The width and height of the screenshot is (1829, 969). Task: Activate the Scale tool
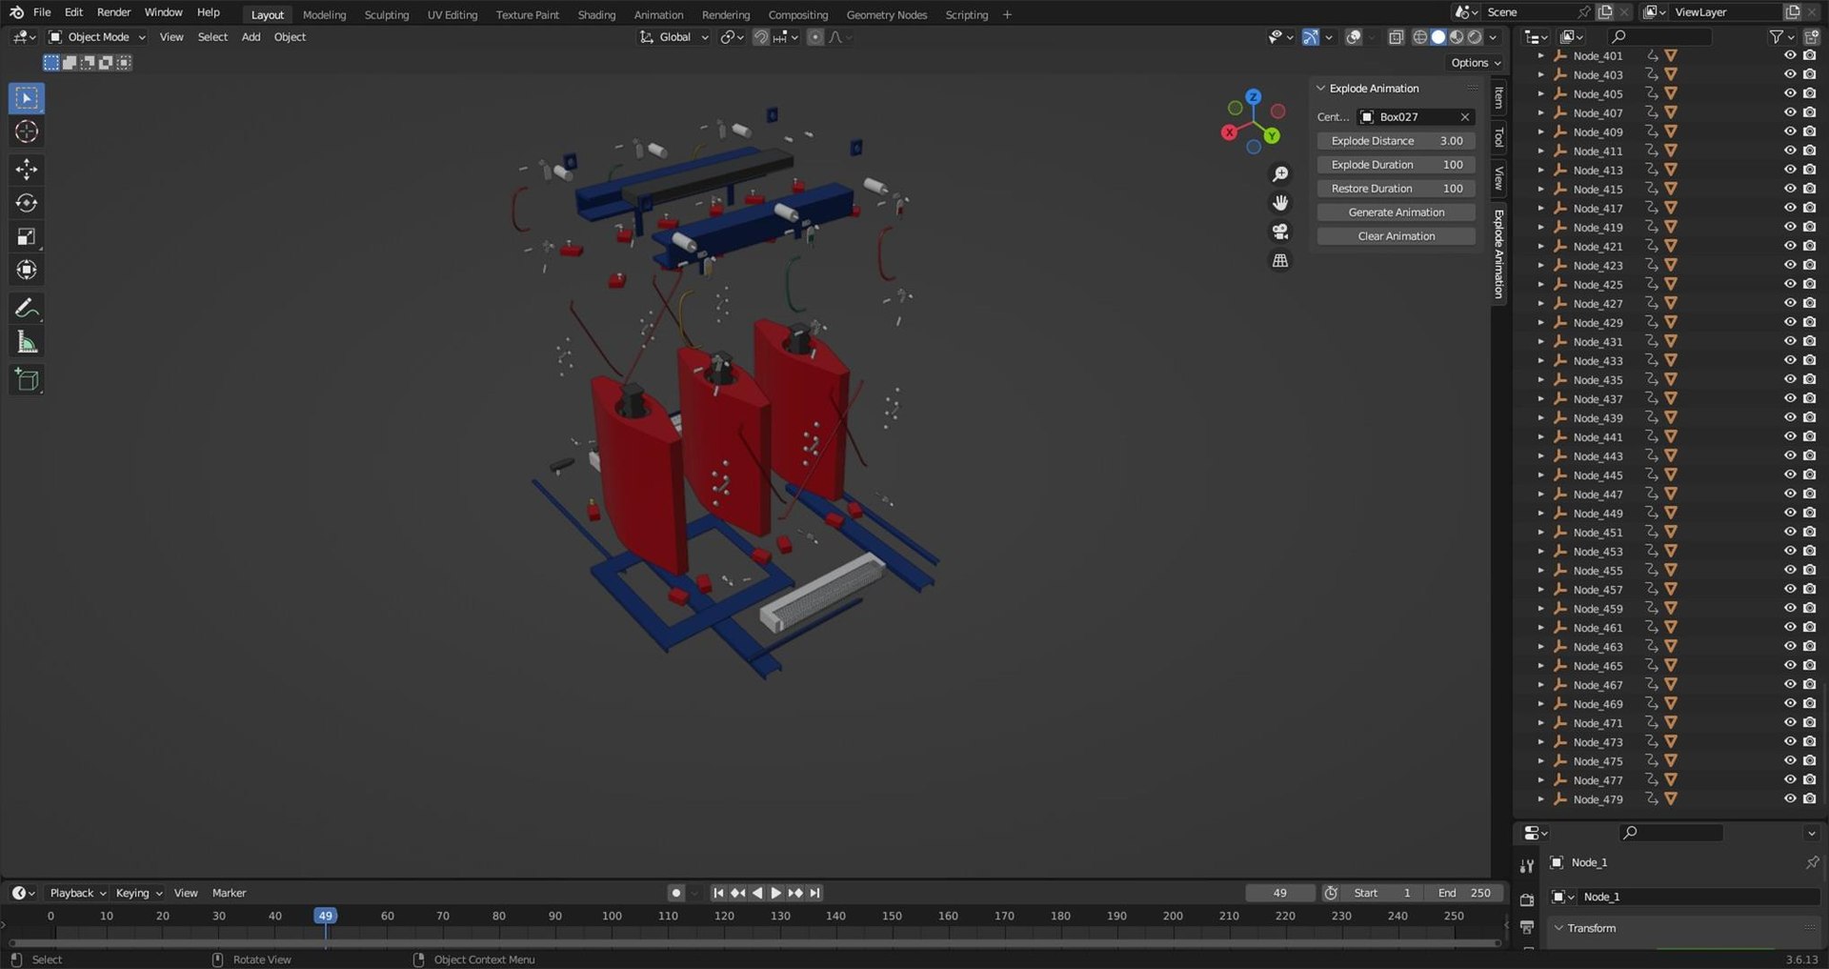pyautogui.click(x=27, y=236)
